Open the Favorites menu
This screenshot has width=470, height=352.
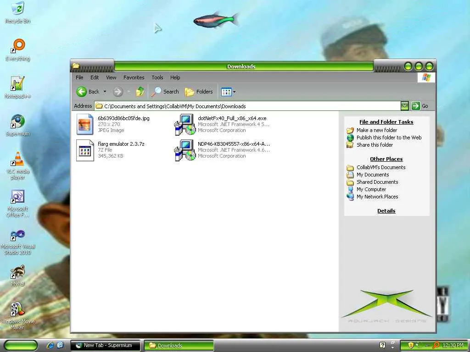[134, 77]
